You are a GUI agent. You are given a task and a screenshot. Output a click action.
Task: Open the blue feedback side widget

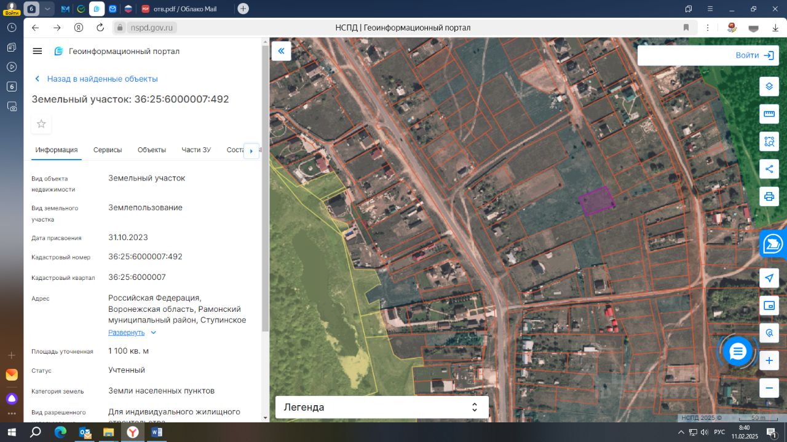click(773, 244)
